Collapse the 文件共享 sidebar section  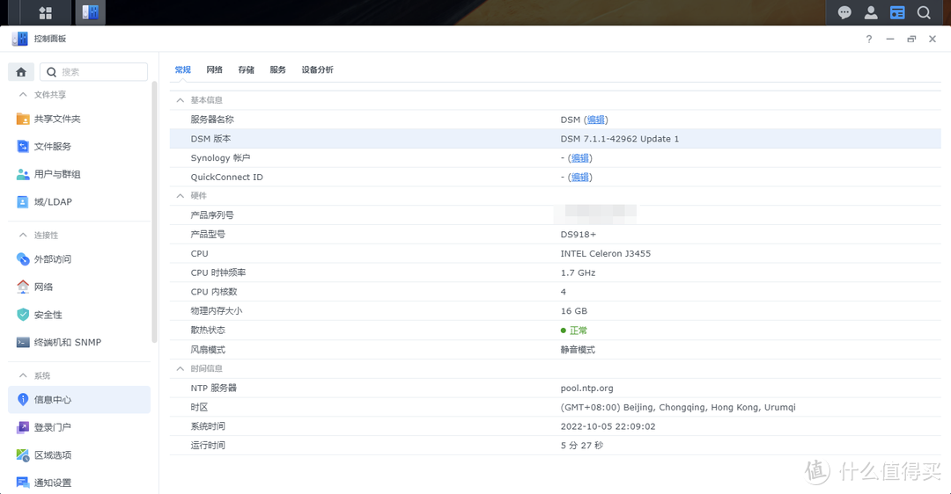pyautogui.click(x=23, y=94)
